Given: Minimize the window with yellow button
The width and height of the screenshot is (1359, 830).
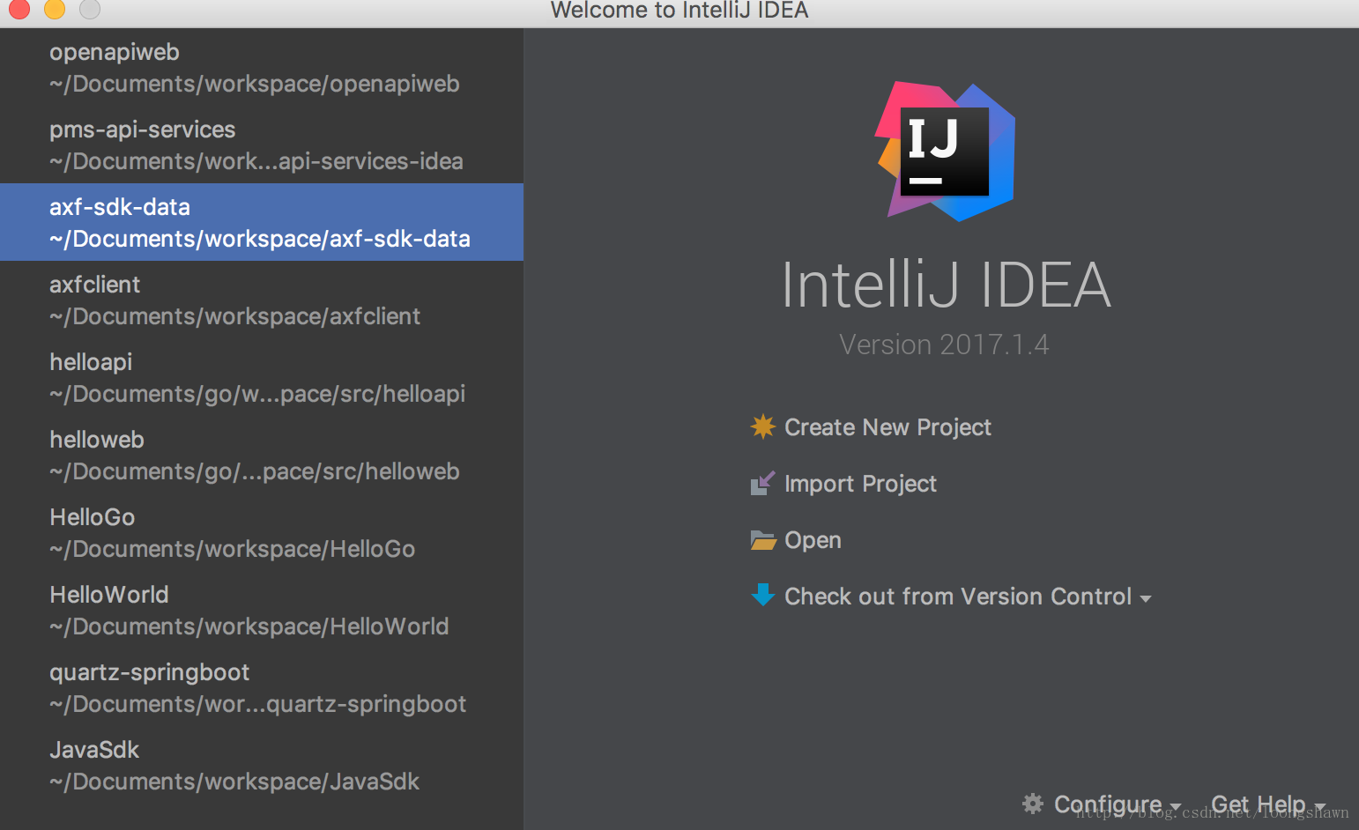Looking at the screenshot, I should point(55,8).
